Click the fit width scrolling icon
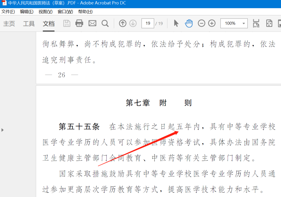 pos(256,23)
